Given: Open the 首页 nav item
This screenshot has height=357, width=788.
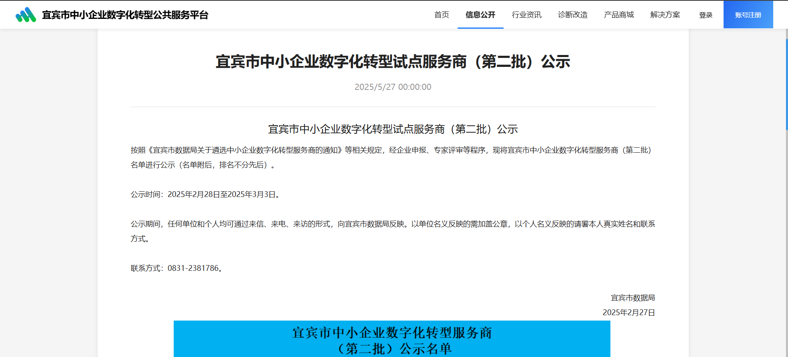Looking at the screenshot, I should click(x=442, y=15).
